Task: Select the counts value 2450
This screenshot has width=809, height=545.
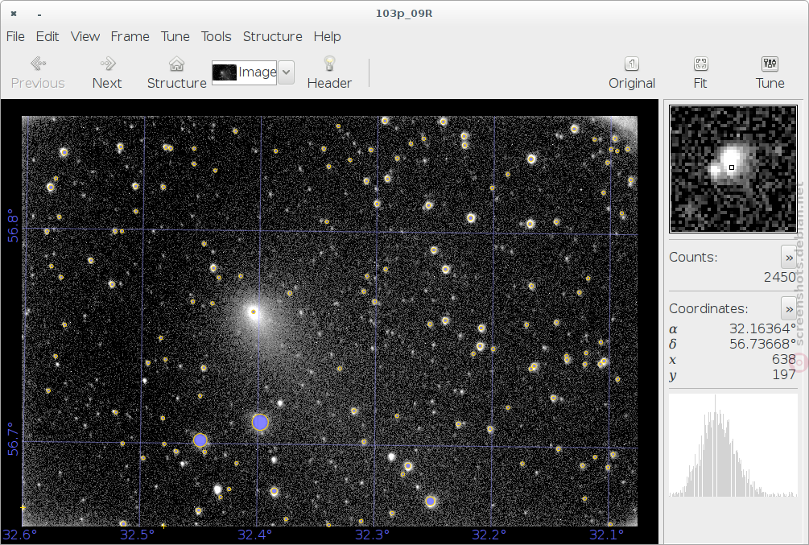Action: (779, 277)
